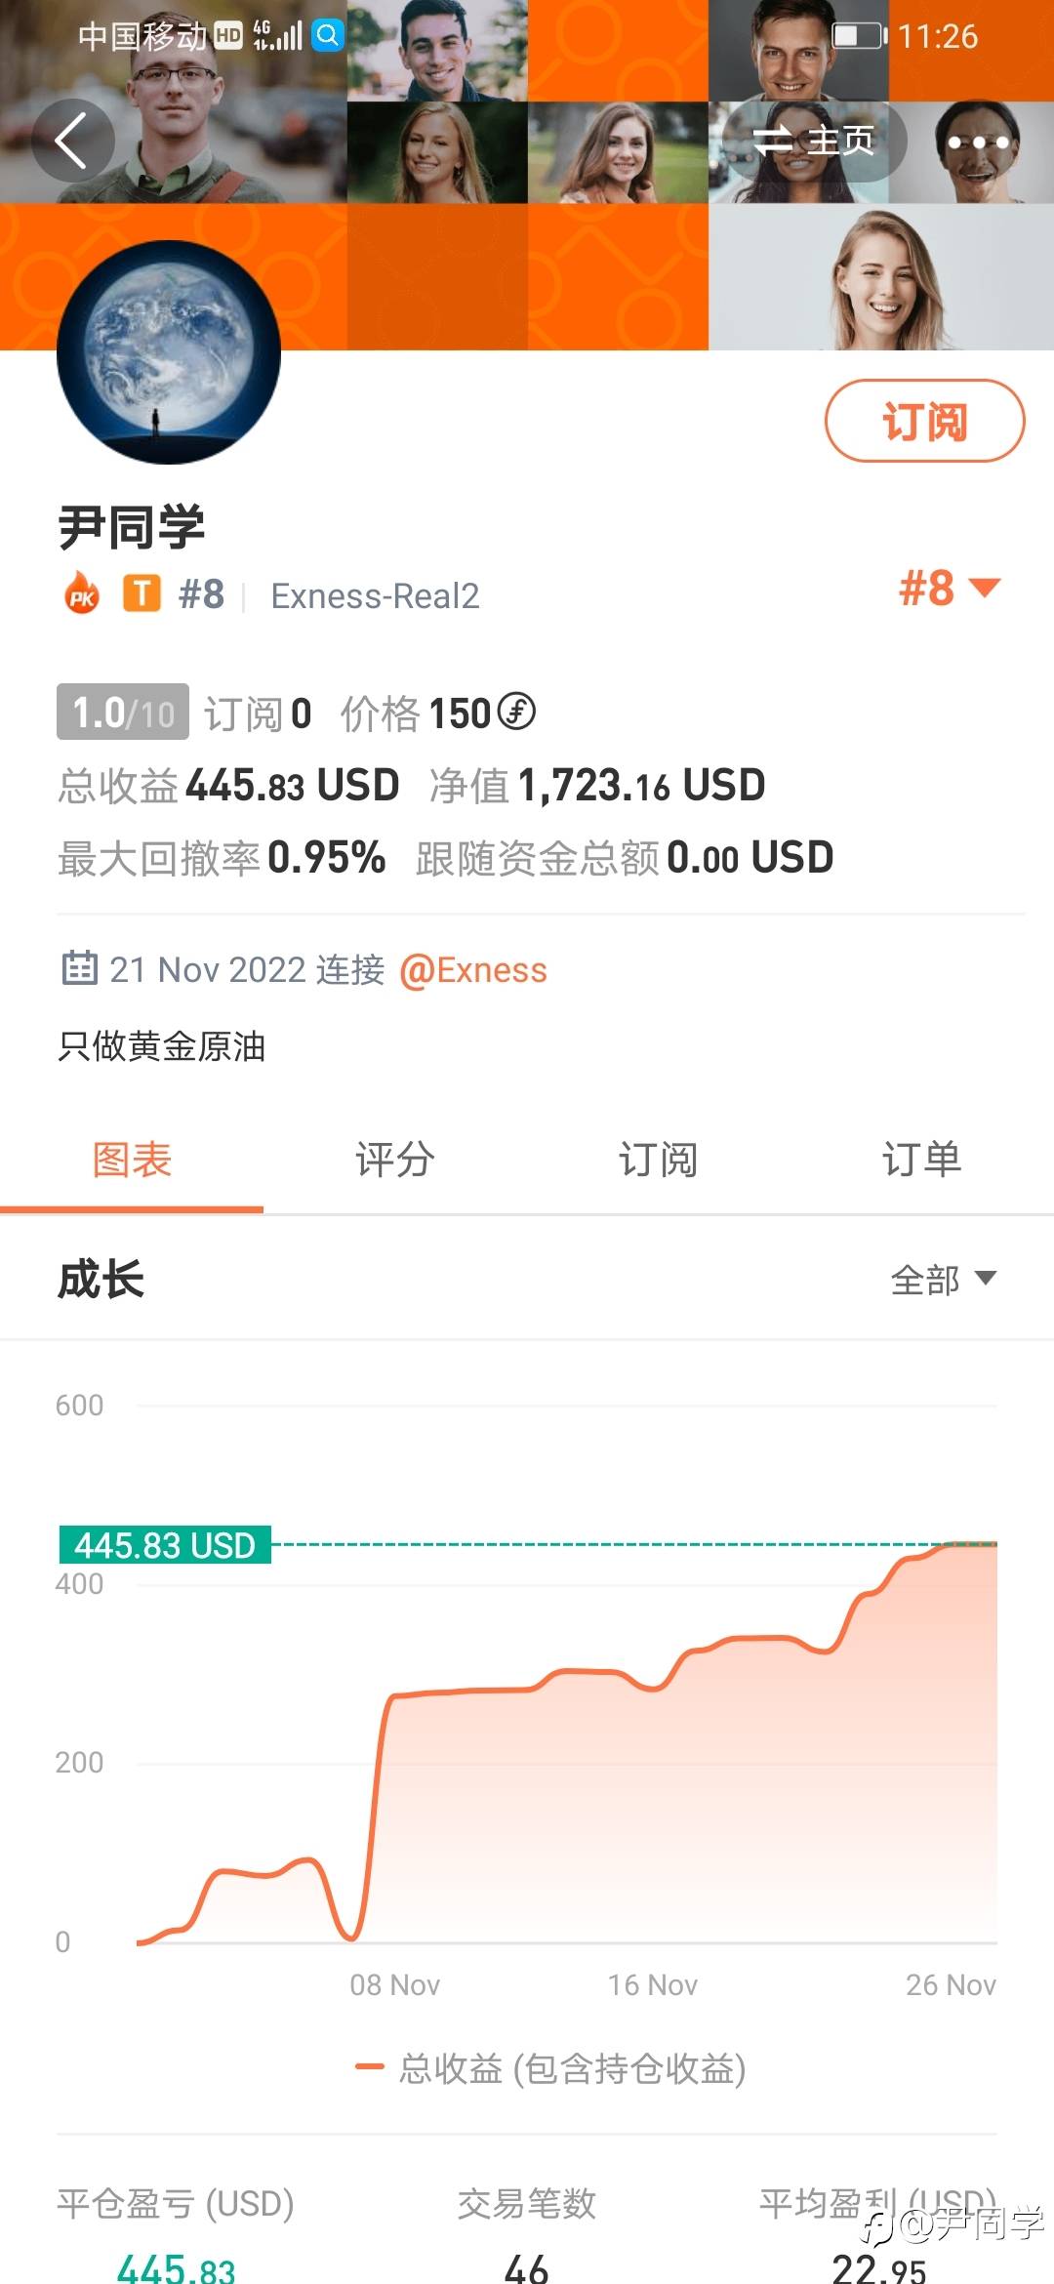
Task: Tap the orange T trader badge
Action: coord(142,593)
